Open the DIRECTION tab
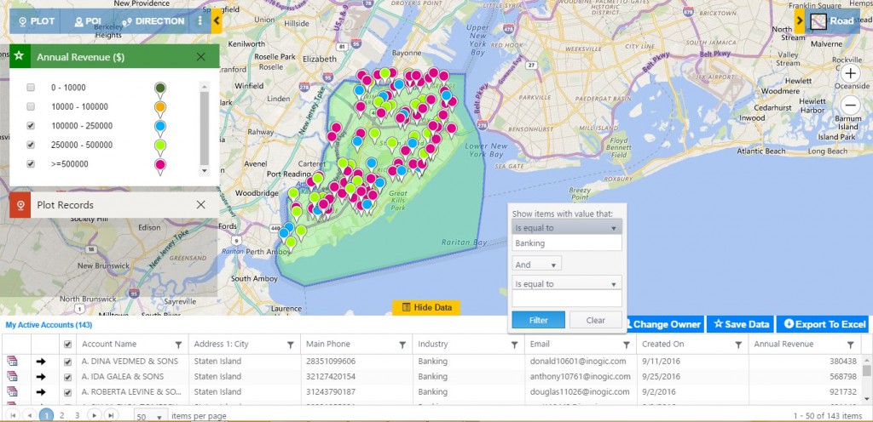Image resolution: width=873 pixels, height=422 pixels. point(153,21)
